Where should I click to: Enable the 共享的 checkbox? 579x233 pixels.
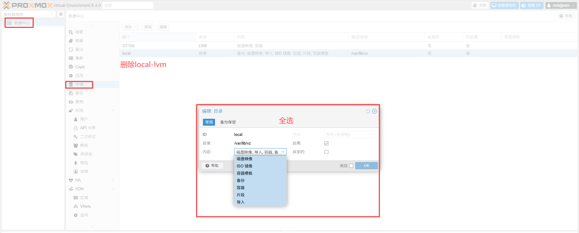click(326, 152)
